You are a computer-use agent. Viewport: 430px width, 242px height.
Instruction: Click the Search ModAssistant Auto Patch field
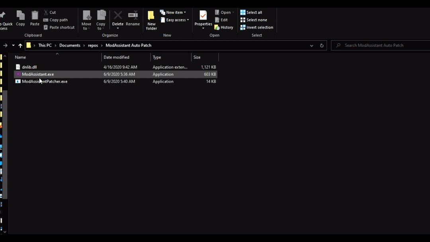(x=381, y=45)
